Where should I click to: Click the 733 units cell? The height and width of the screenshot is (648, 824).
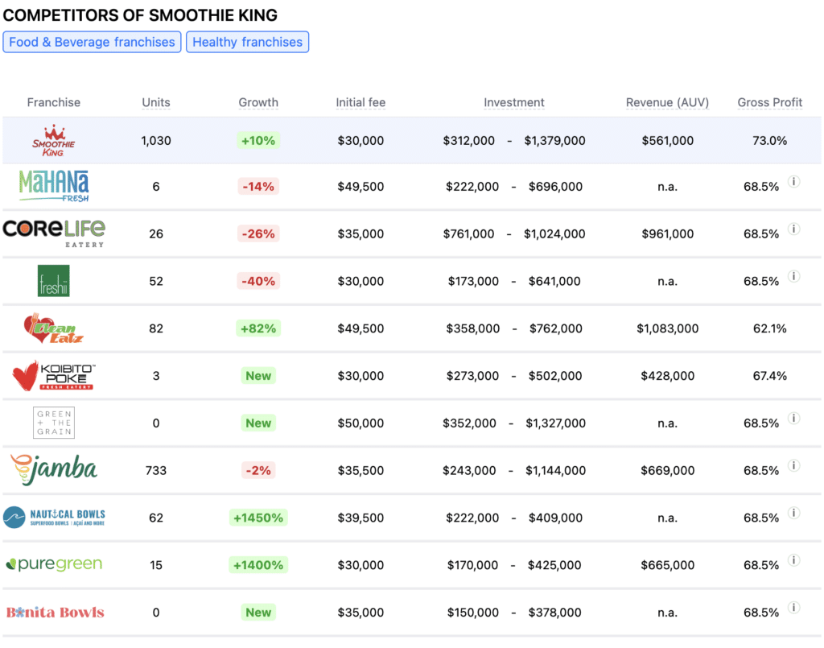(156, 470)
